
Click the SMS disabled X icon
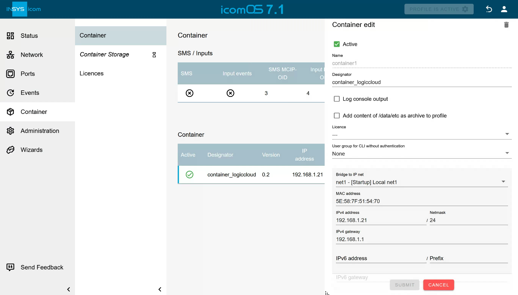(190, 93)
